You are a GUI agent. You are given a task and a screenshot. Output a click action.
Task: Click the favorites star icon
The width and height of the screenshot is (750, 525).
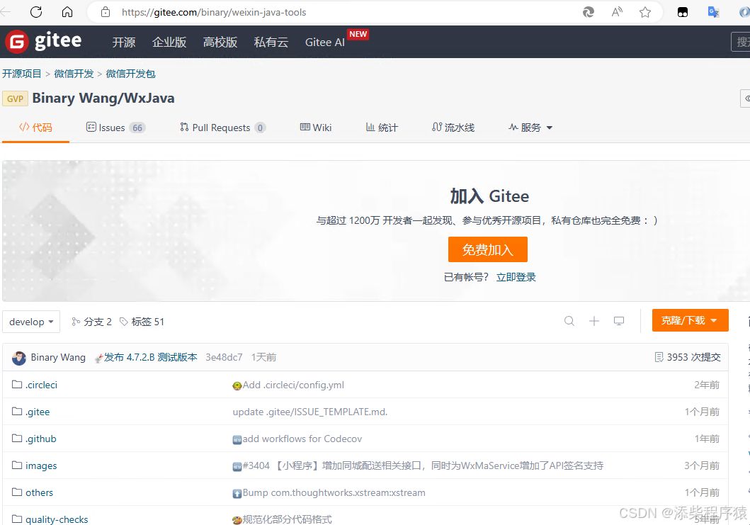point(645,12)
